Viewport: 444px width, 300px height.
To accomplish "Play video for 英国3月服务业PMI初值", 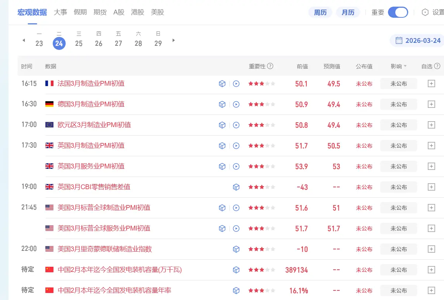I will tap(236, 167).
